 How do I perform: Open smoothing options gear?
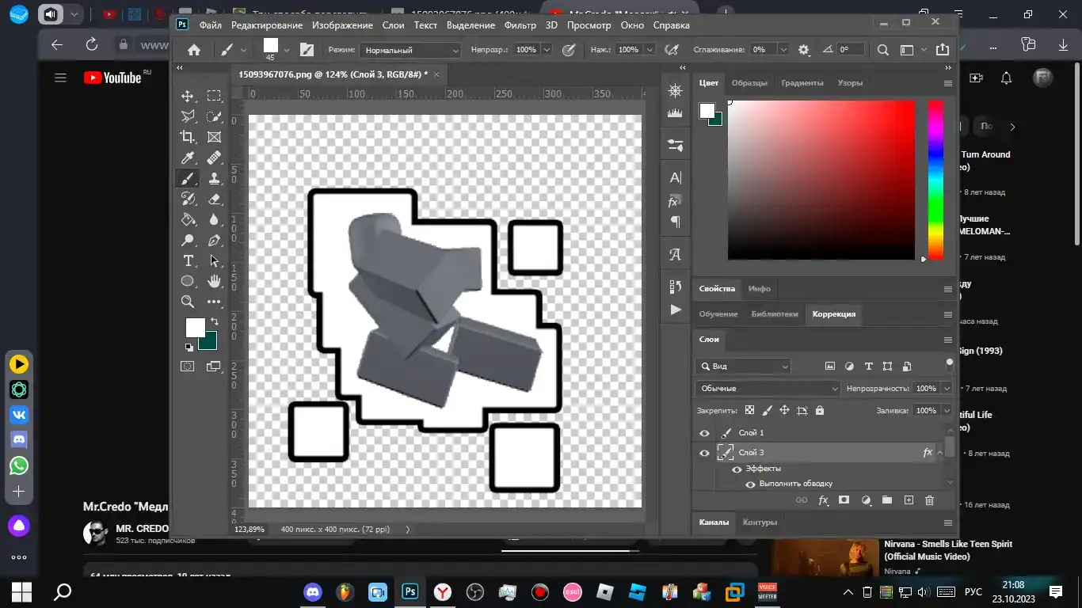[804, 49]
